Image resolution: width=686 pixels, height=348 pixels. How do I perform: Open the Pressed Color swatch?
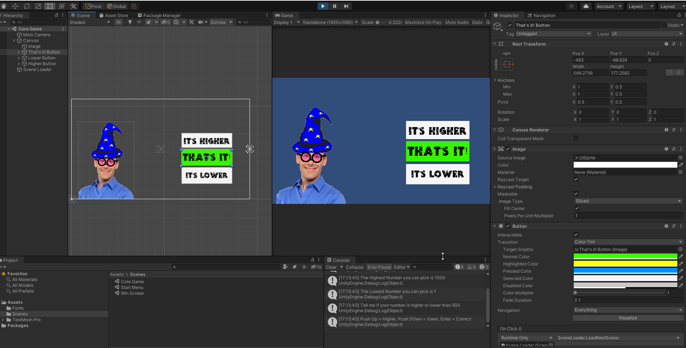[x=625, y=271]
